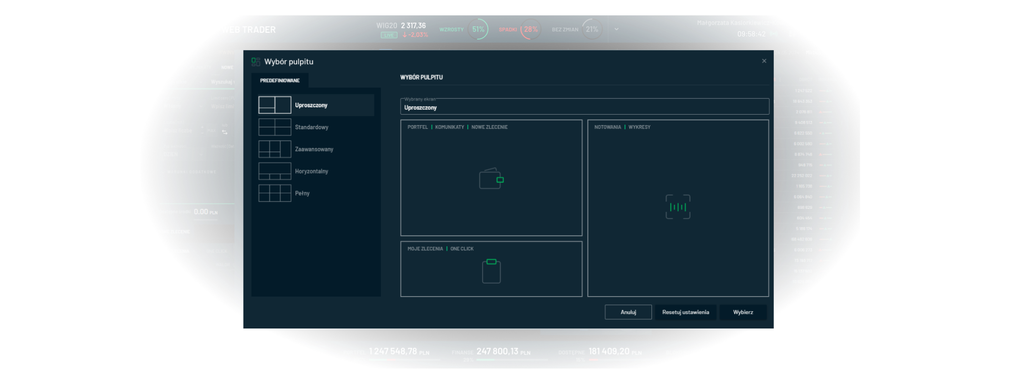Screen dimensions: 1016x384
Task: Expand the market stats chevron in header
Action: pyautogui.click(x=616, y=29)
